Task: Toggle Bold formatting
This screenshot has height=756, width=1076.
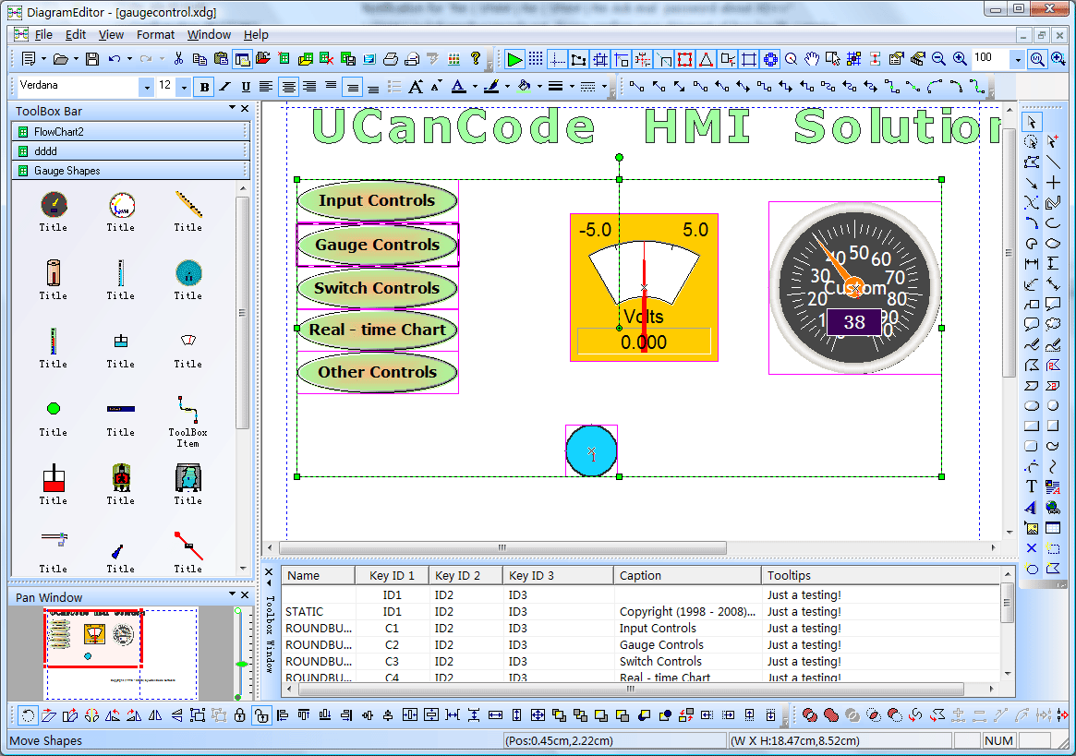Action: point(204,87)
